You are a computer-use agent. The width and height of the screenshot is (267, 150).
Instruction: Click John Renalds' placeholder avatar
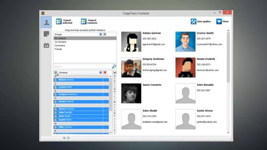pos(185,93)
